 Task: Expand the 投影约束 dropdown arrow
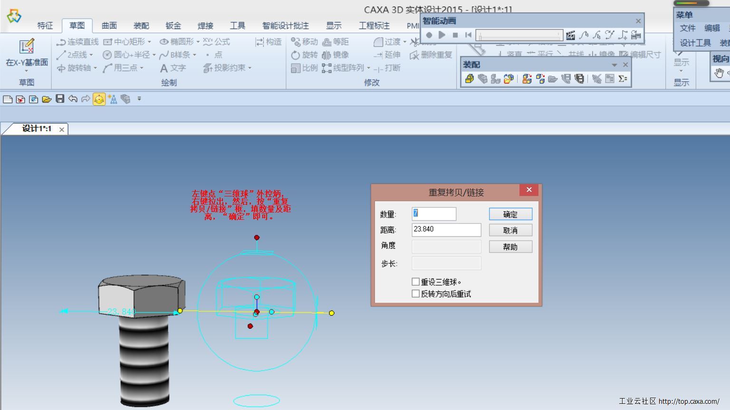point(250,68)
